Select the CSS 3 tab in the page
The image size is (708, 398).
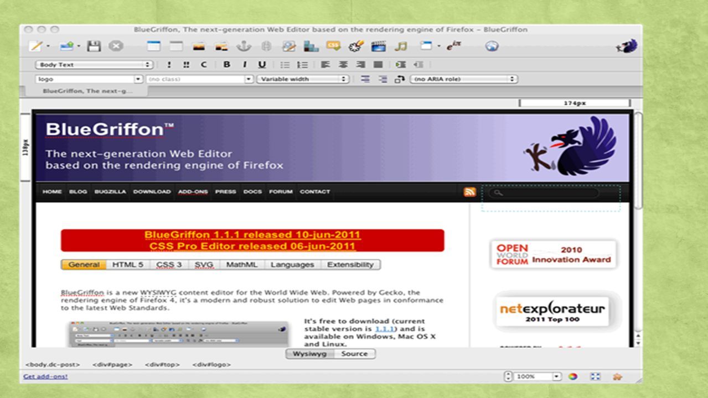[169, 265]
